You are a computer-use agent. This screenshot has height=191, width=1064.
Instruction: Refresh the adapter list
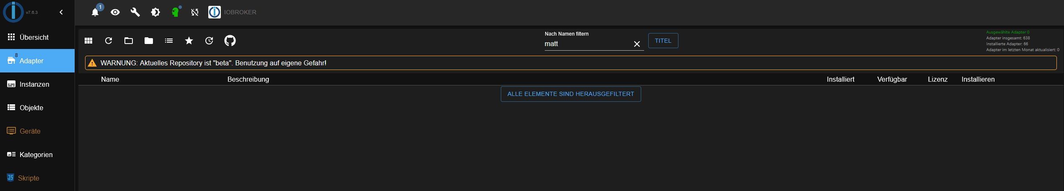(x=109, y=41)
